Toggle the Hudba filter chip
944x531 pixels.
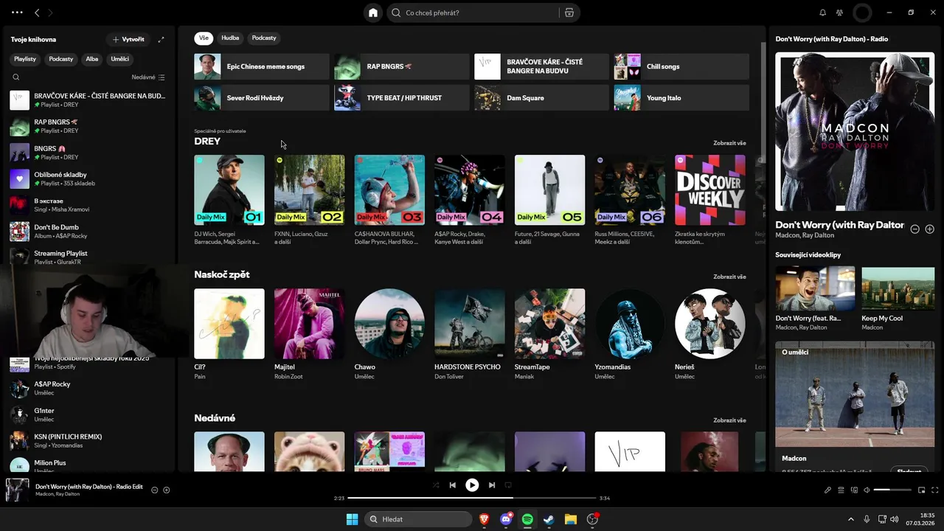click(230, 38)
